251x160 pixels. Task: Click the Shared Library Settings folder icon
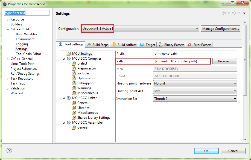click(x=74, y=118)
